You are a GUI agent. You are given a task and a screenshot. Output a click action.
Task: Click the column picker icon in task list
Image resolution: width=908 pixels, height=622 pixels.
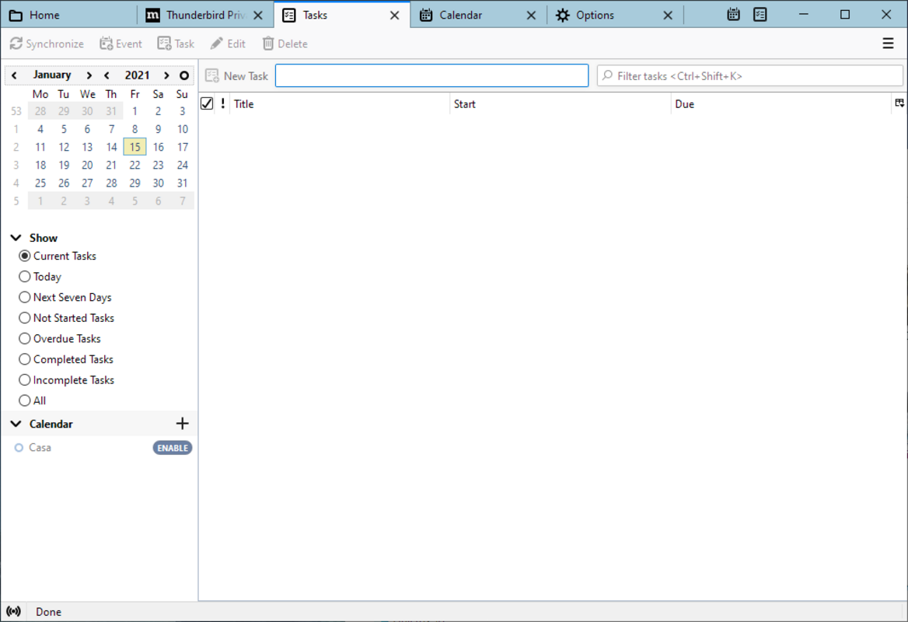(x=899, y=103)
